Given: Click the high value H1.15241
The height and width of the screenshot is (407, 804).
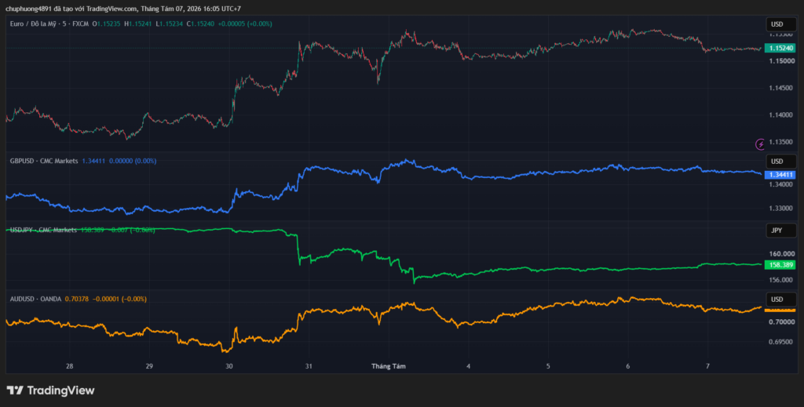Looking at the screenshot, I should point(140,24).
